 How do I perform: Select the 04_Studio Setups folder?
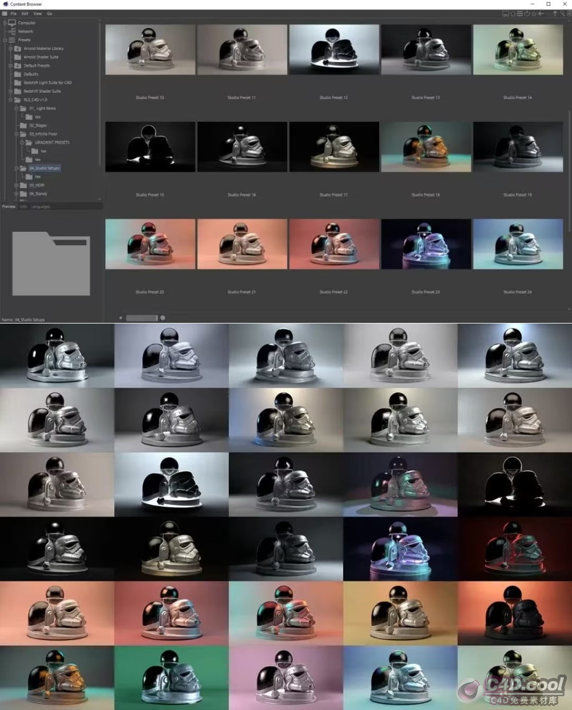click(x=45, y=168)
